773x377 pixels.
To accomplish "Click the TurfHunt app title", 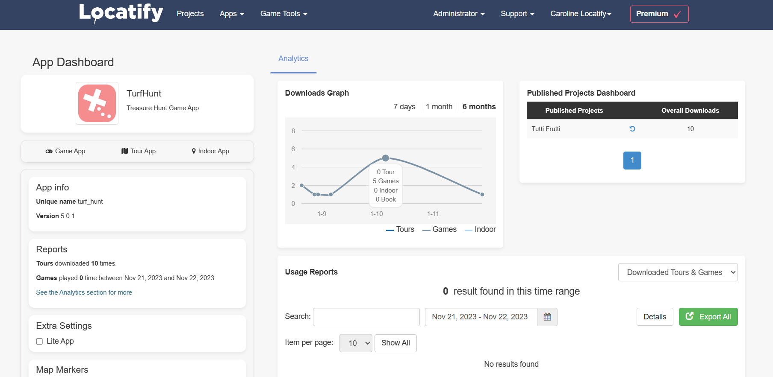I will pyautogui.click(x=144, y=94).
